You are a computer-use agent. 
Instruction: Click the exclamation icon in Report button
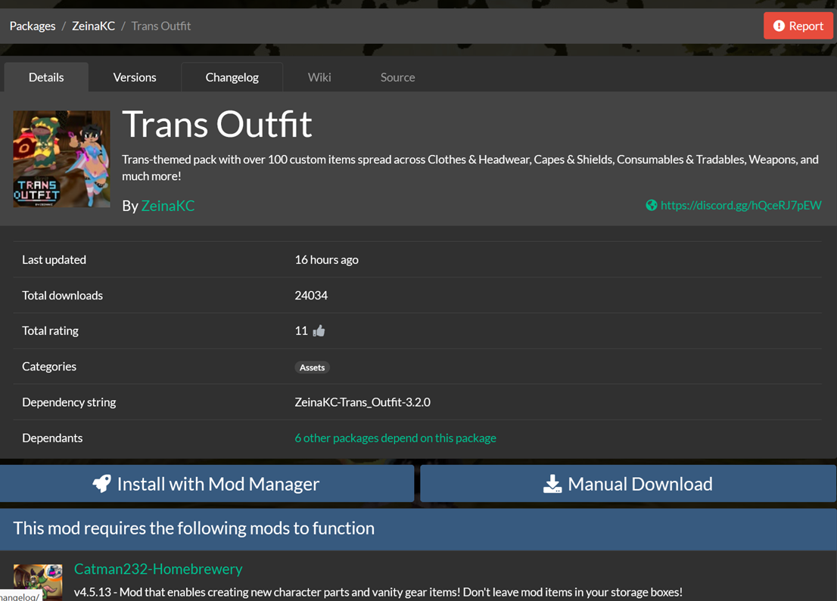point(779,26)
